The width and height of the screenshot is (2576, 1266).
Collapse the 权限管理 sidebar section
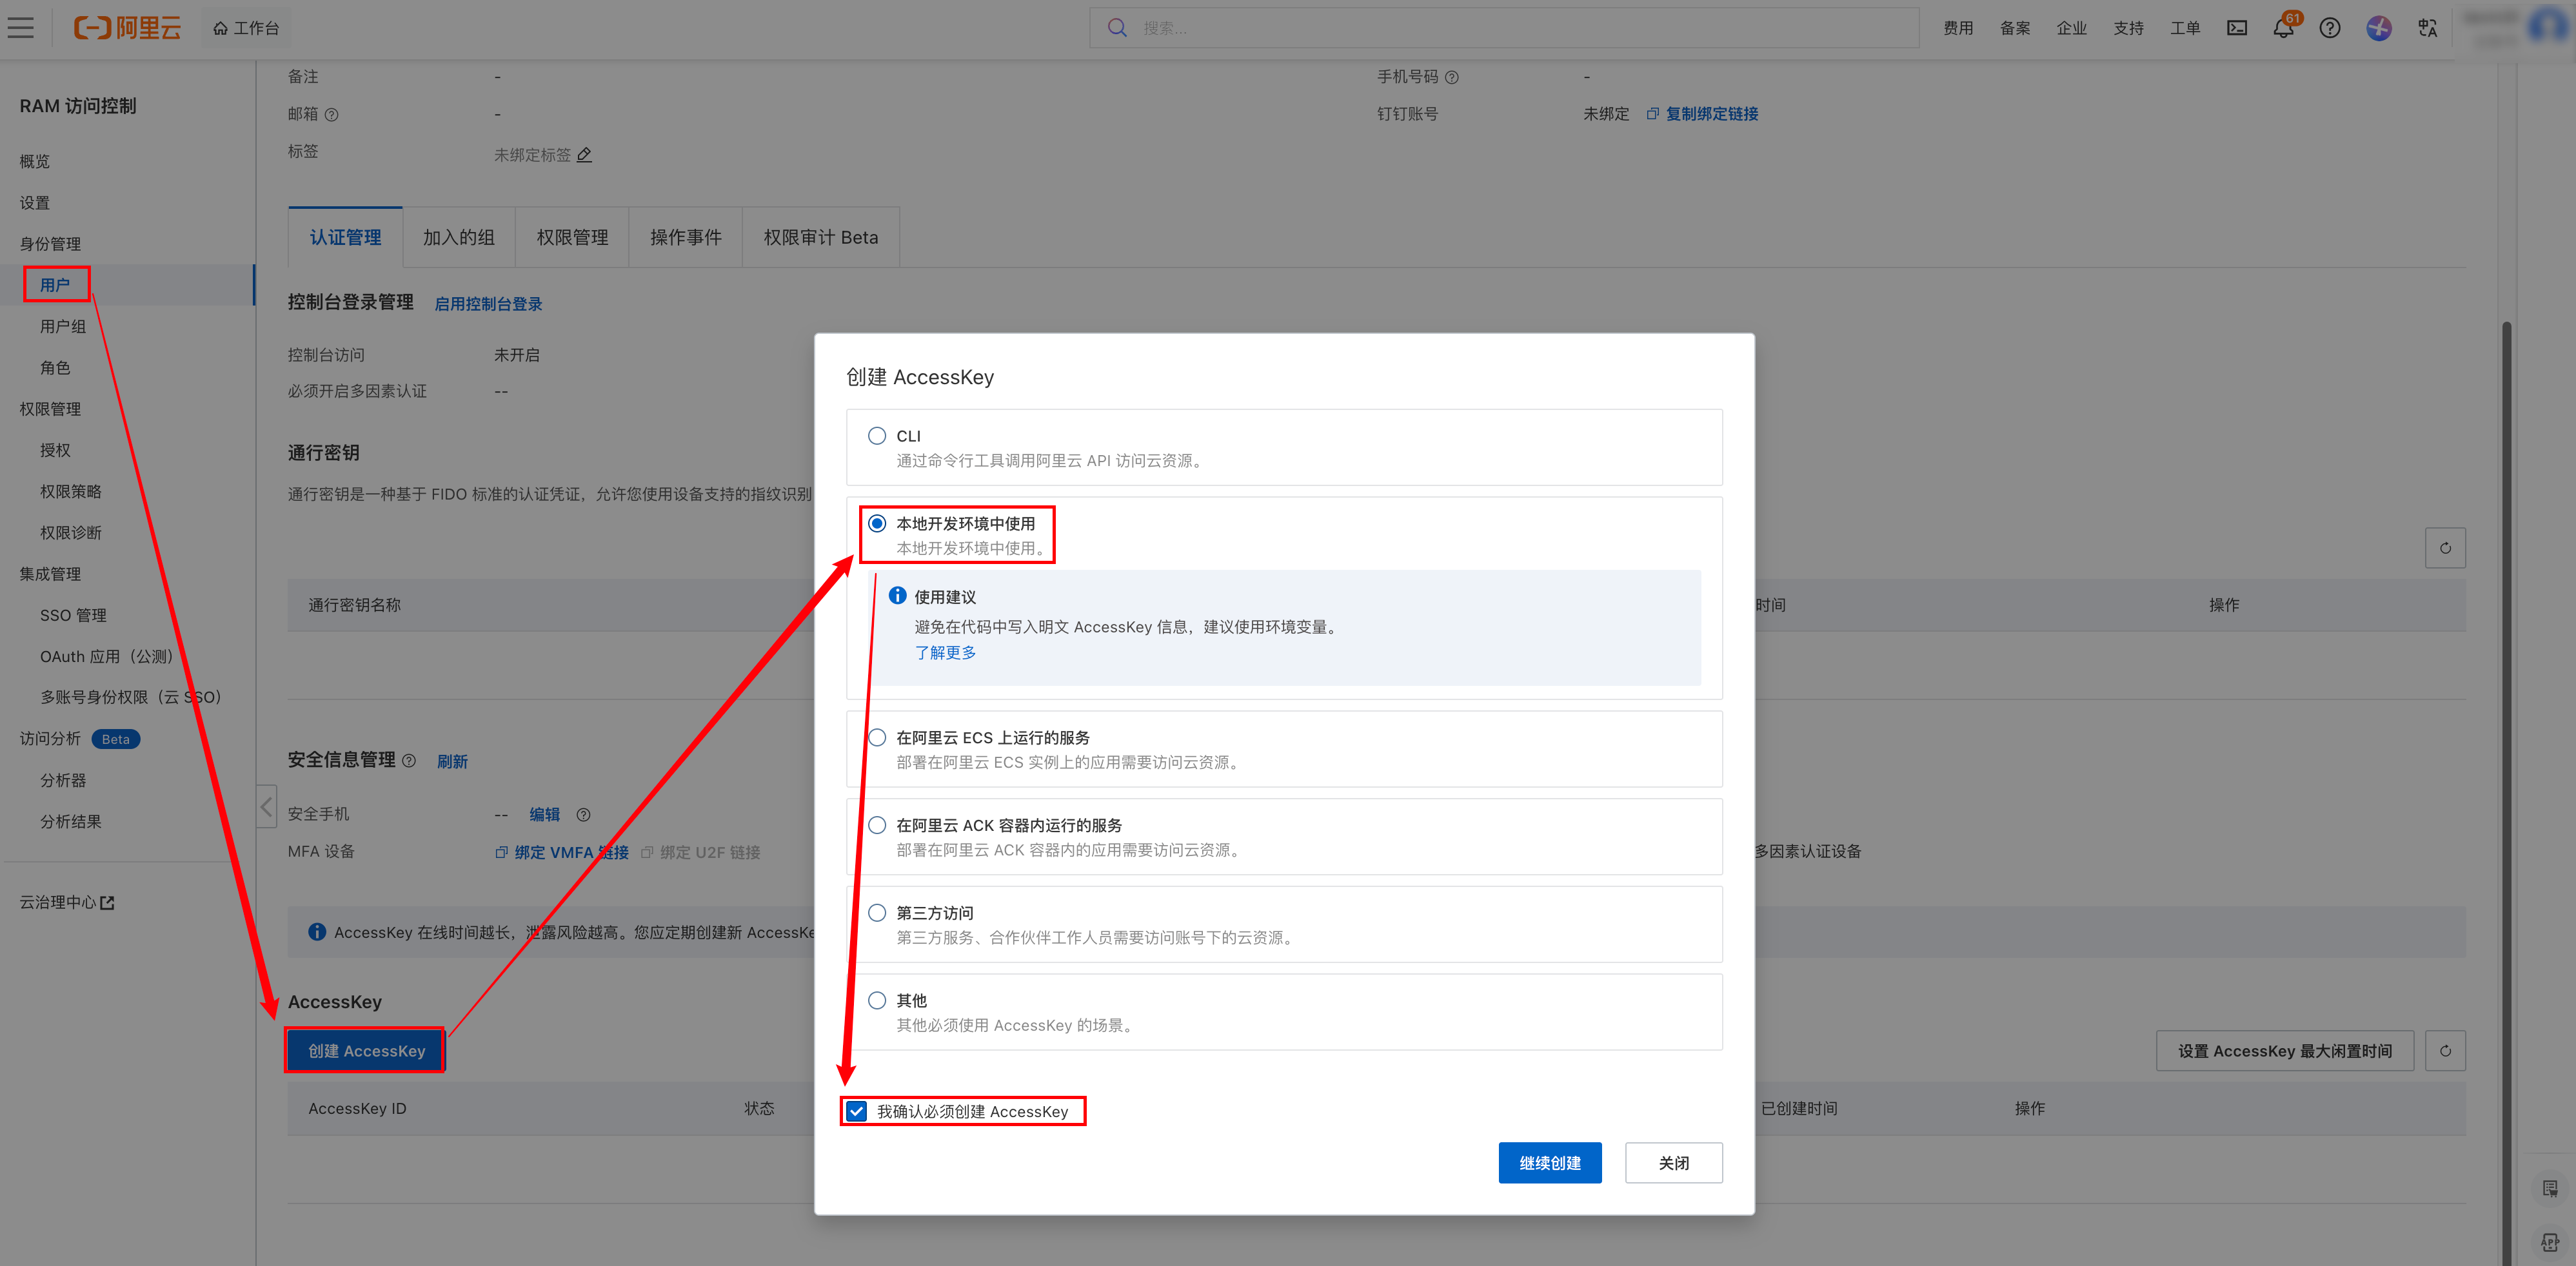(x=50, y=409)
